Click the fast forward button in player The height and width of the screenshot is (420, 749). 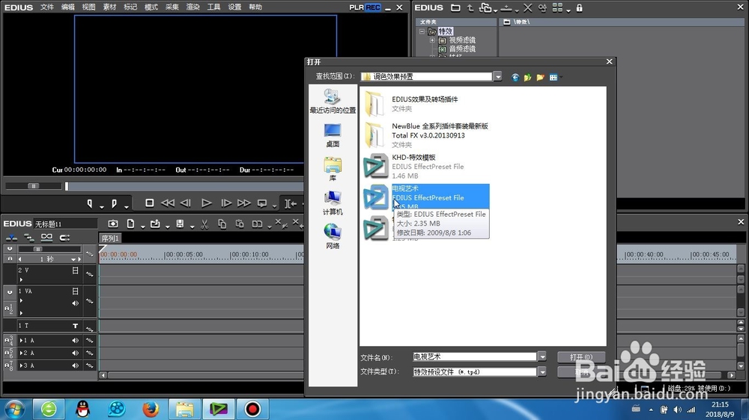tap(244, 203)
